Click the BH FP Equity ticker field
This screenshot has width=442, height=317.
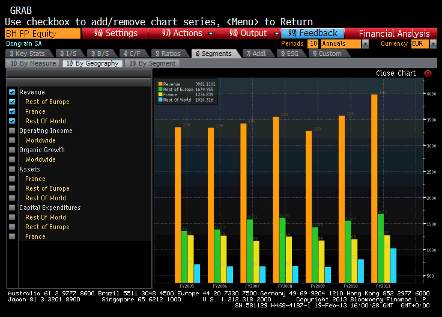(x=43, y=34)
